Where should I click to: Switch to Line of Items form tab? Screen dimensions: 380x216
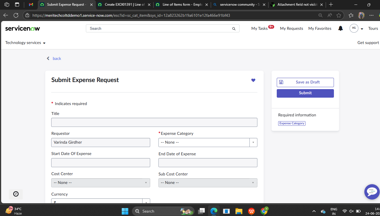pos(182,5)
